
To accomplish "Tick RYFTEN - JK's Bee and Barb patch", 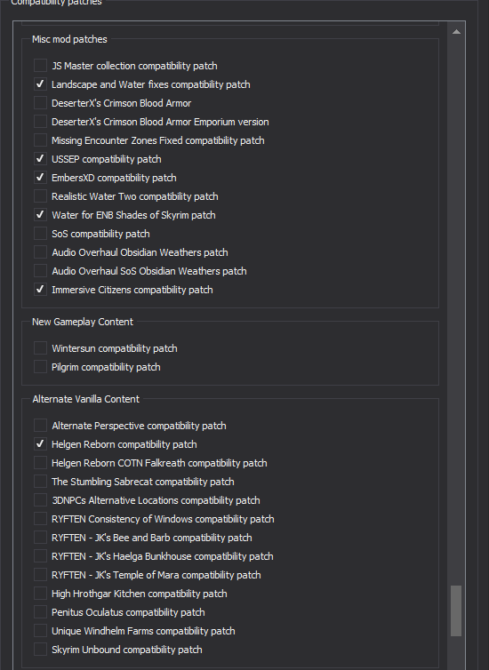I will pos(40,538).
